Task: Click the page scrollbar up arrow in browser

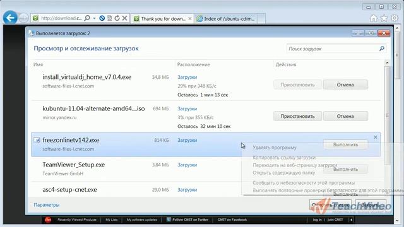Action: (x=397, y=28)
